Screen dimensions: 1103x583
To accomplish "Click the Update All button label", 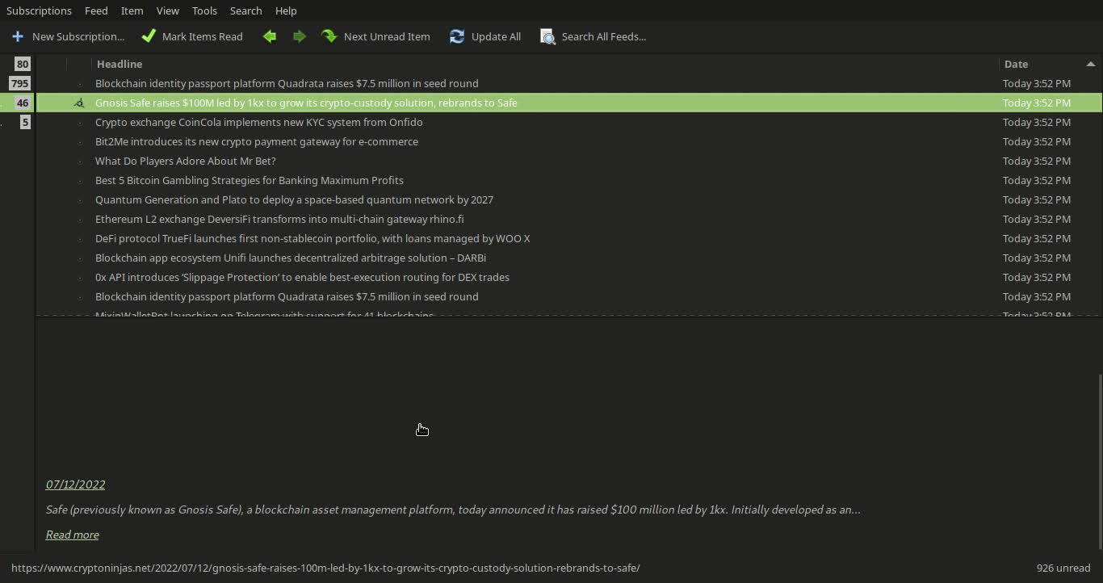I will click(x=496, y=36).
